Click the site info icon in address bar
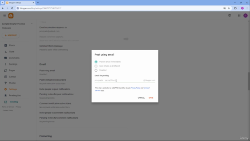The height and width of the screenshot is (141, 250). coord(18,8)
